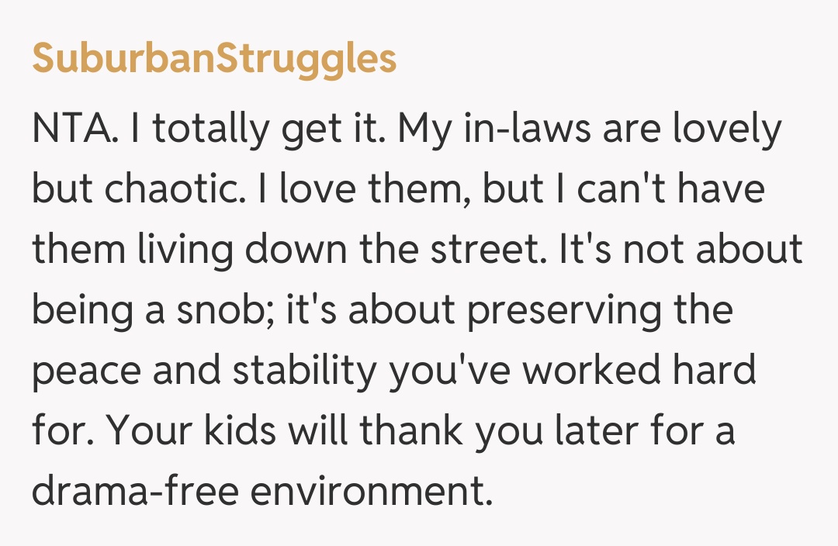Screen dimensions: 838x546
Task: Click the word "thank" in the comment
Action: (405, 432)
